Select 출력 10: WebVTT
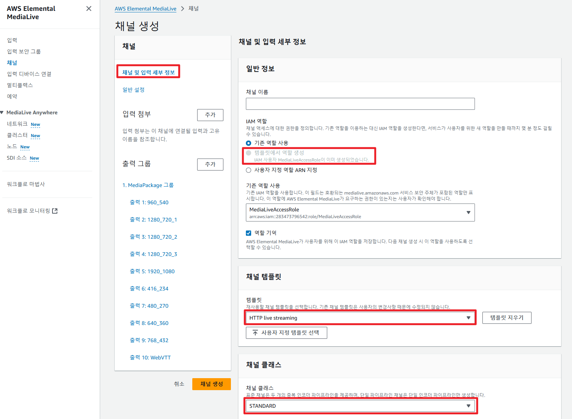 [150, 358]
